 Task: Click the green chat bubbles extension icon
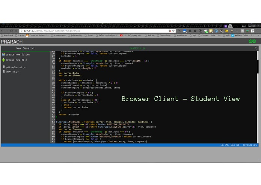coord(206,31)
